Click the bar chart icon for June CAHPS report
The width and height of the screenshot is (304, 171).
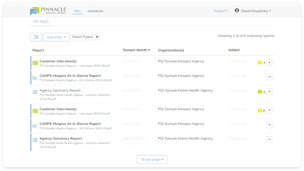click(x=35, y=78)
